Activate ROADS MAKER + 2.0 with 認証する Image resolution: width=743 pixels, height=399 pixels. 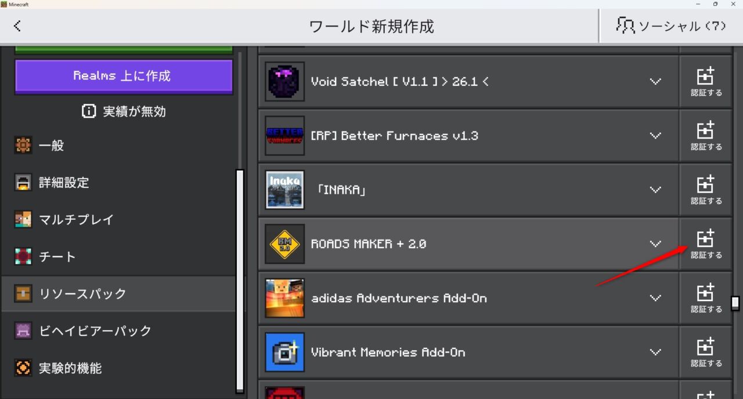[706, 244]
